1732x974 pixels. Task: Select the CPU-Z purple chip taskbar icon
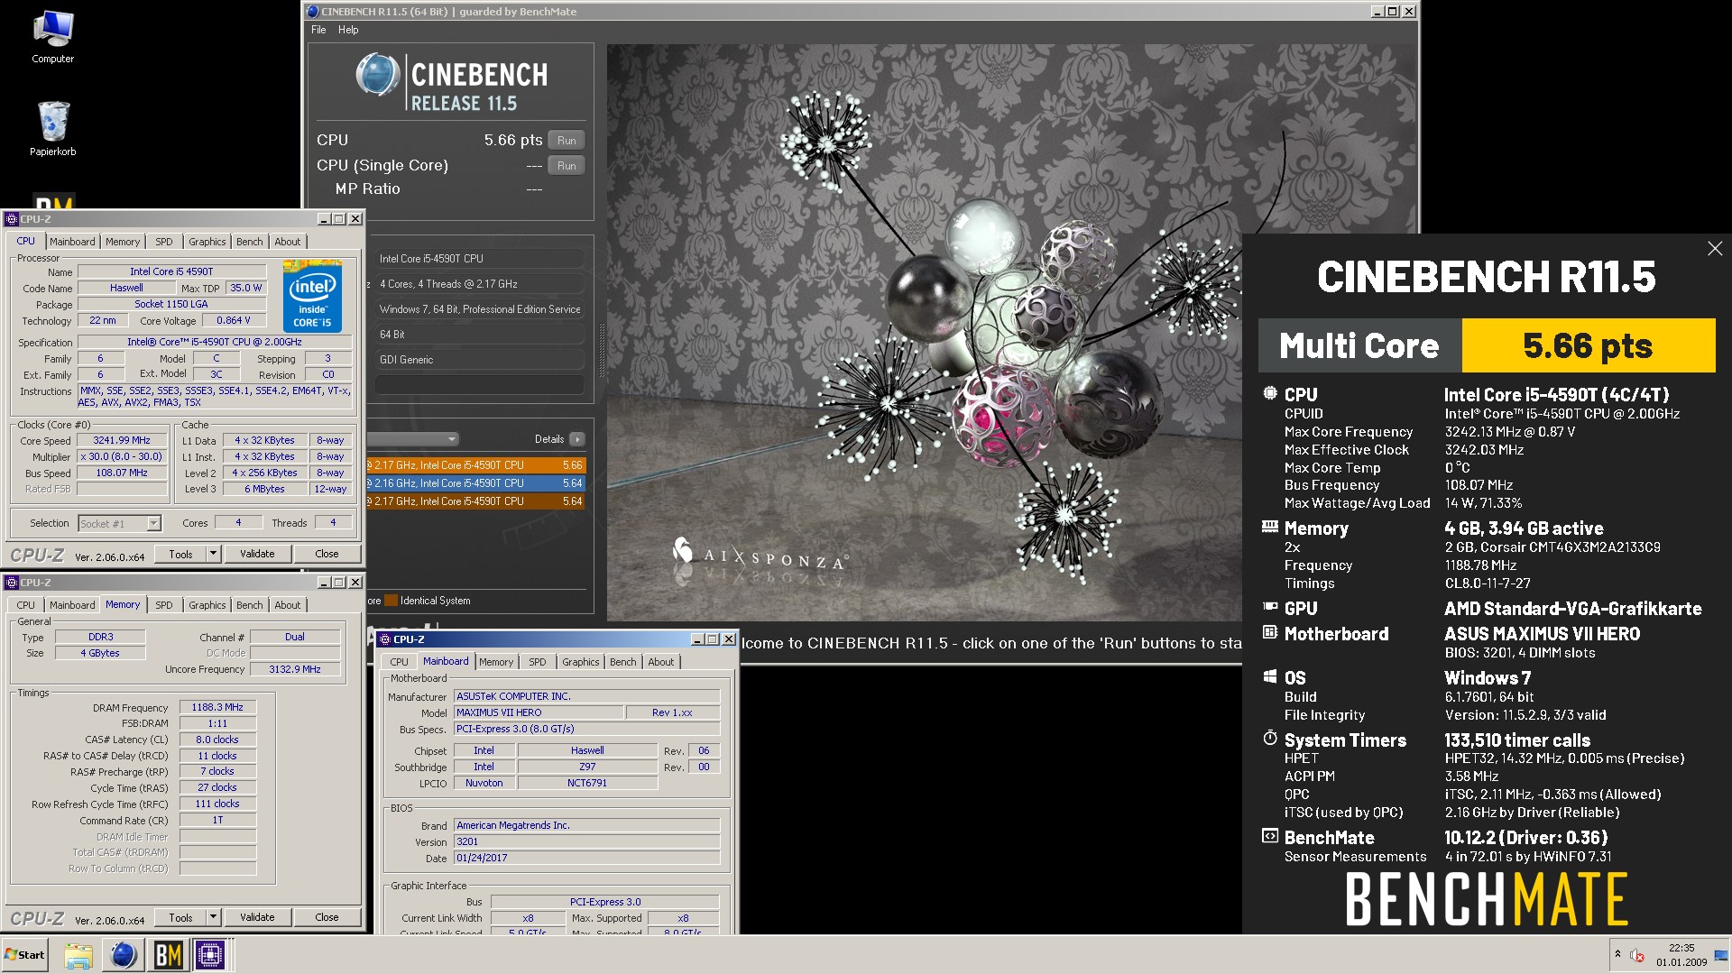tap(211, 955)
